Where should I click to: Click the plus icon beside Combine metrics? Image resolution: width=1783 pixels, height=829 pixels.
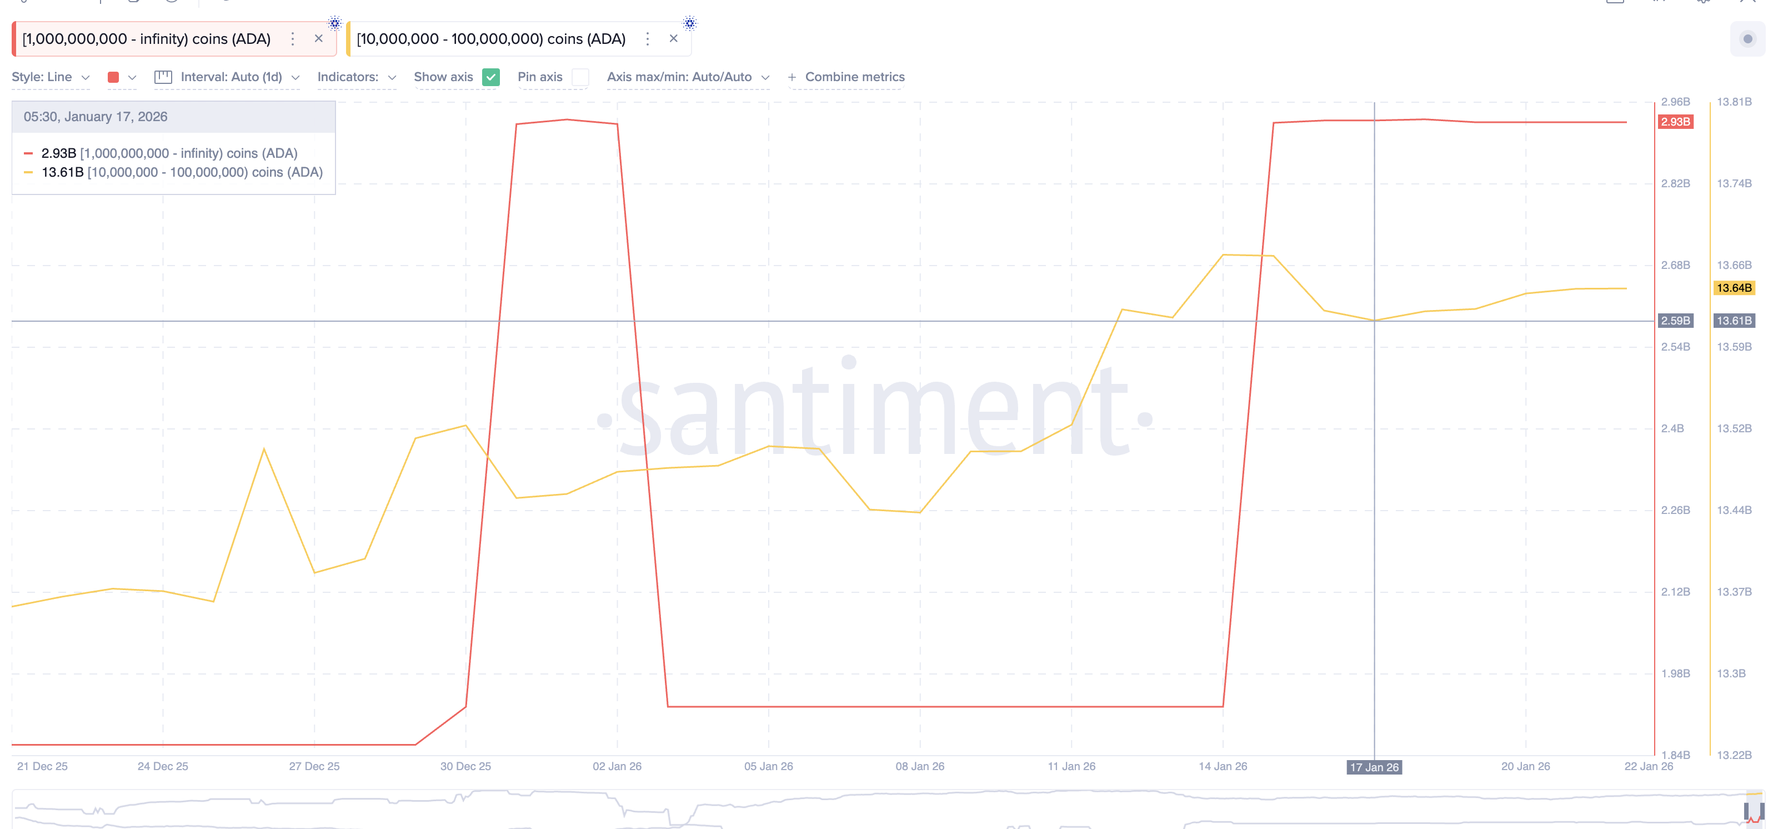pyautogui.click(x=791, y=77)
